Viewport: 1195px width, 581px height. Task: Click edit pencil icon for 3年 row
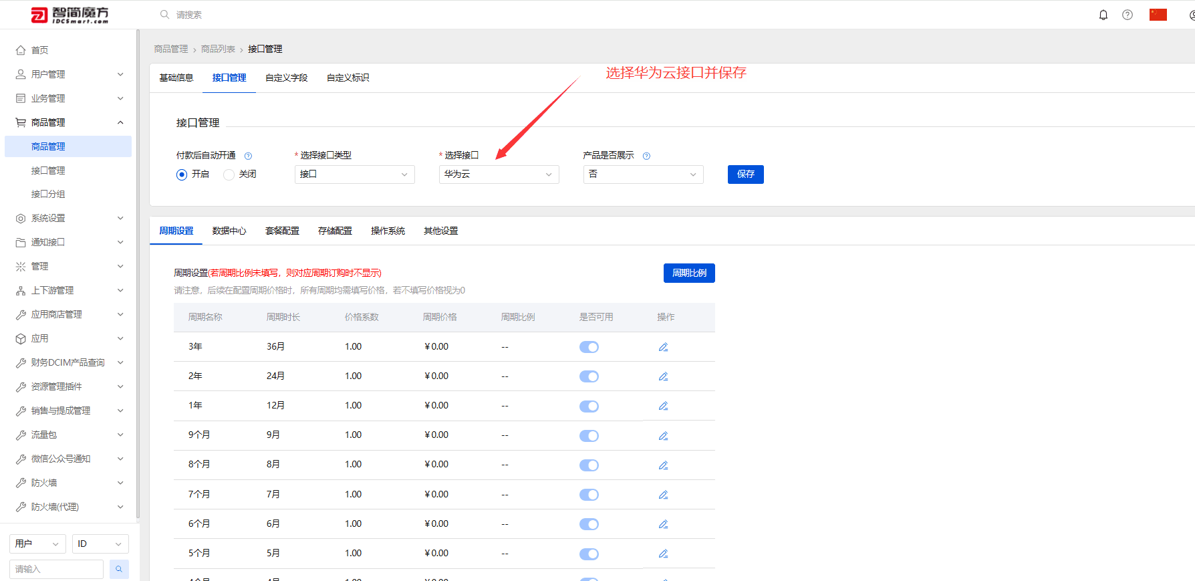pyautogui.click(x=663, y=347)
